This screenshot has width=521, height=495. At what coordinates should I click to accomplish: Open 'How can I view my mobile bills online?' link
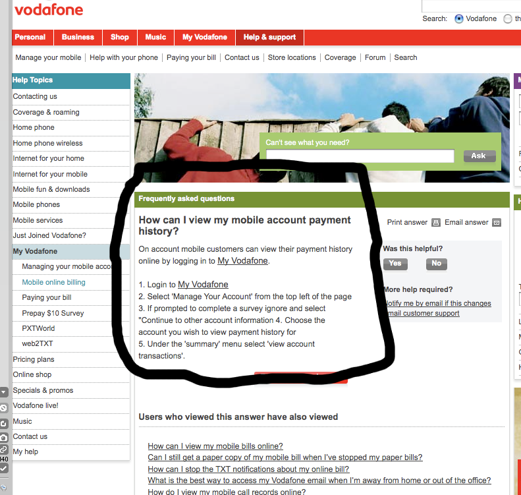coord(215,446)
